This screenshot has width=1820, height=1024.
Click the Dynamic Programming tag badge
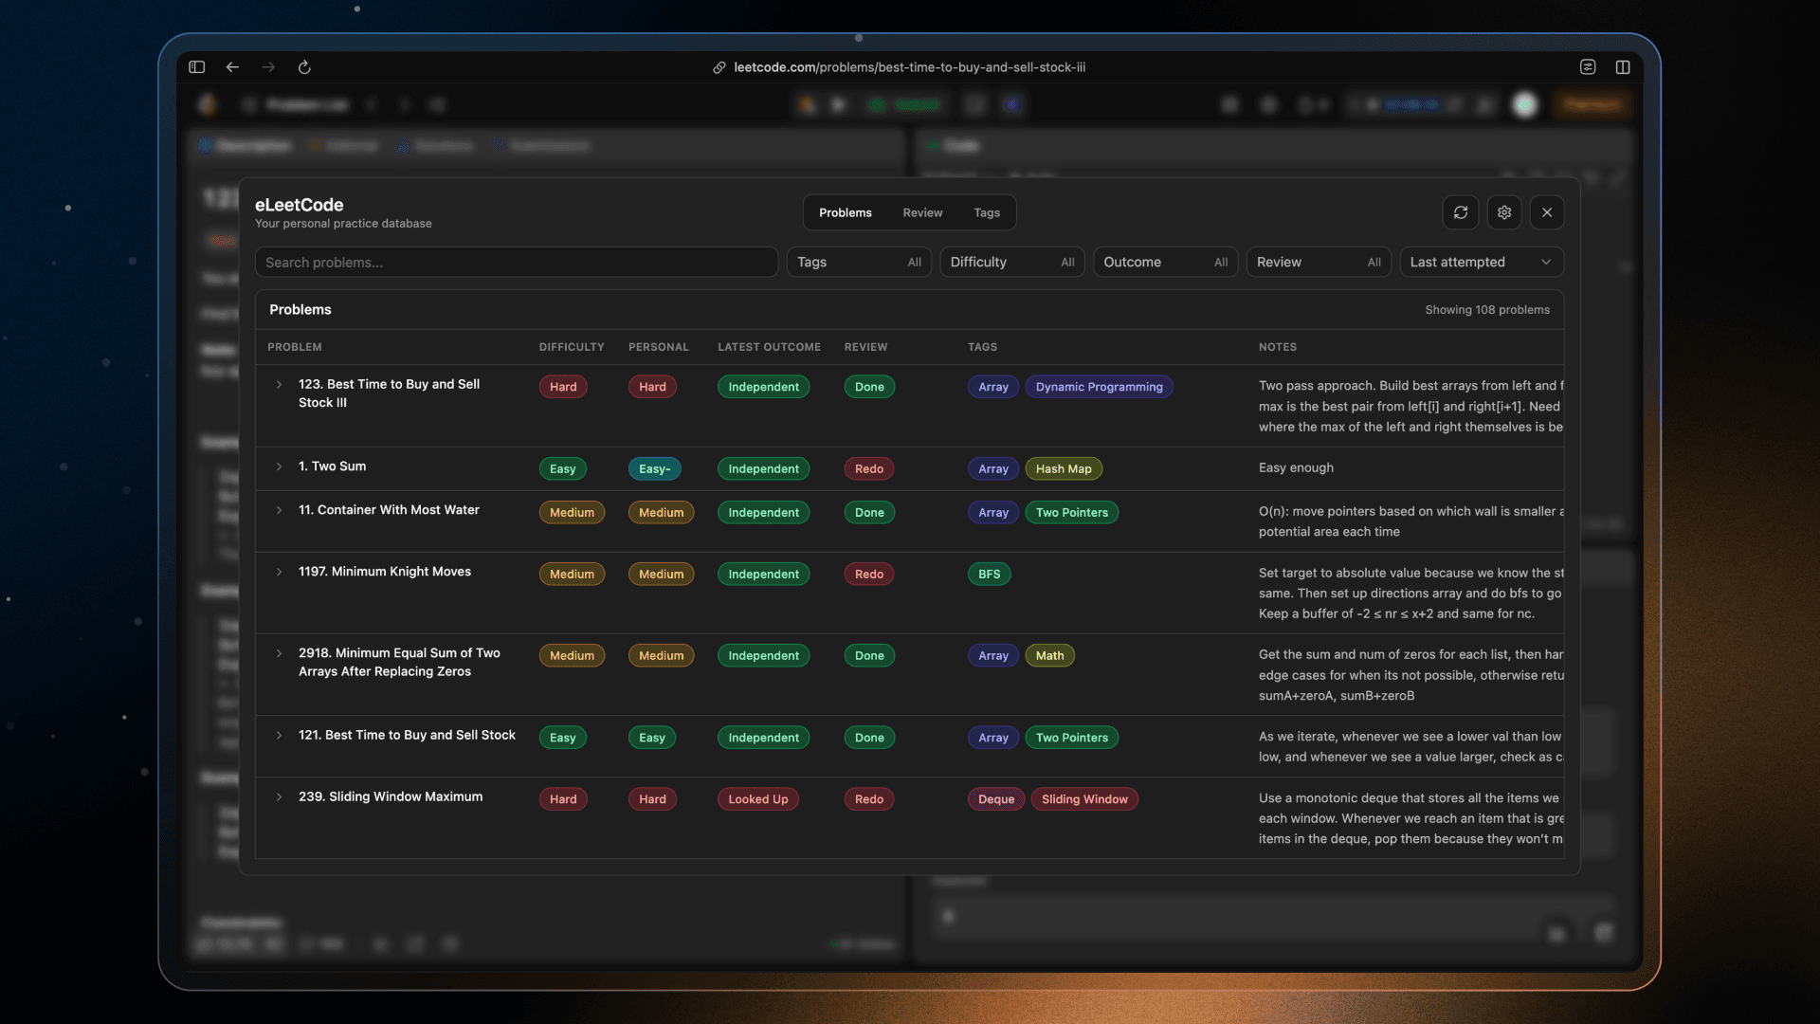(x=1099, y=387)
